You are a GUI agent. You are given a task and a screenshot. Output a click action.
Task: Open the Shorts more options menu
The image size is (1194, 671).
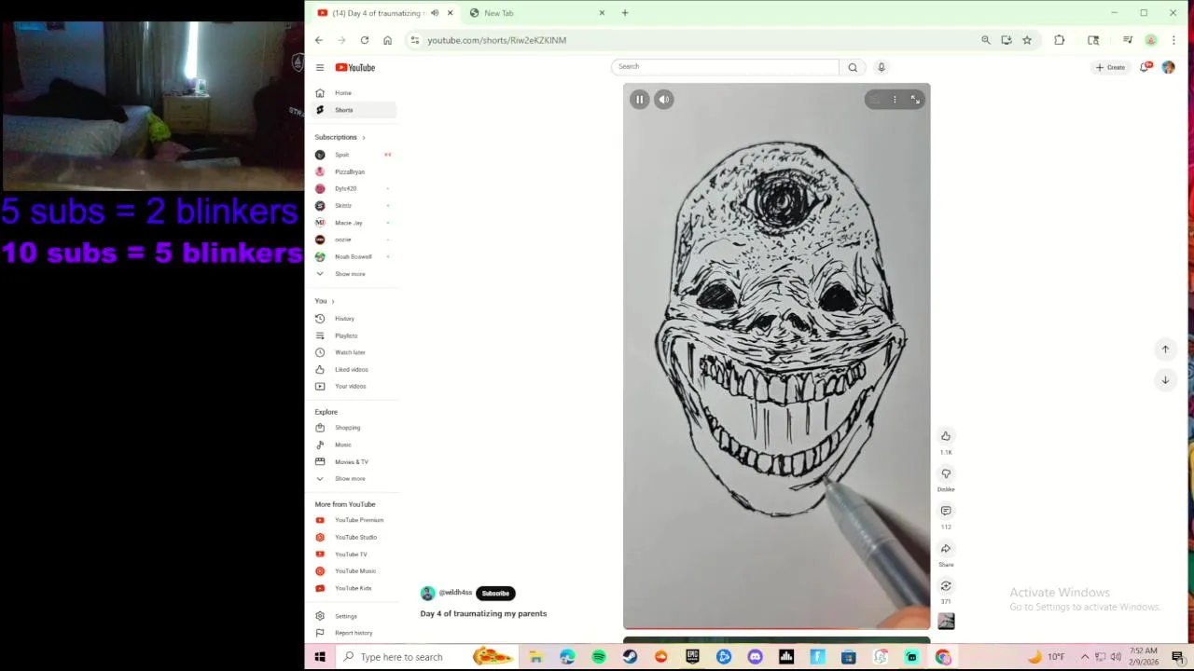click(x=895, y=99)
